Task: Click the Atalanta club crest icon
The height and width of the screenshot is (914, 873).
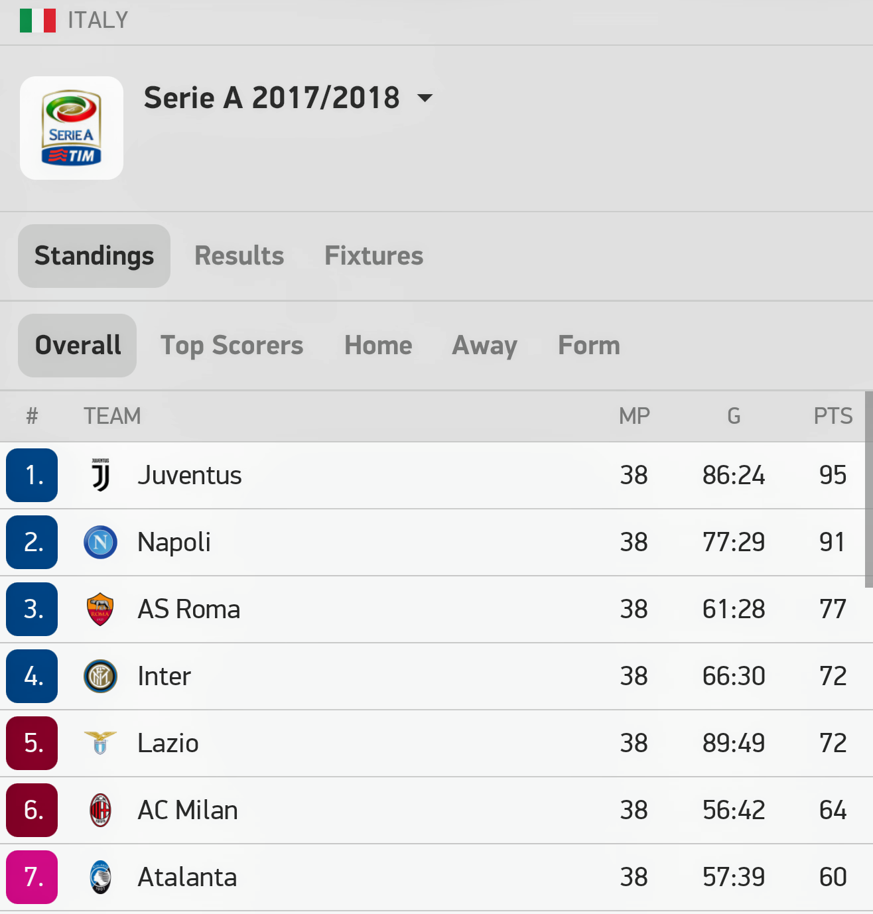Action: [x=101, y=877]
